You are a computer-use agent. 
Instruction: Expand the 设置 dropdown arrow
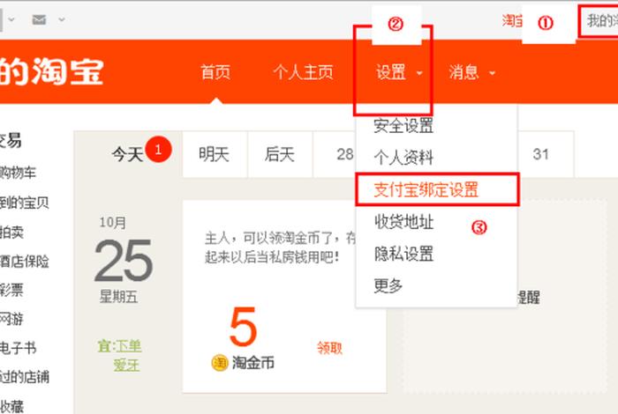(419, 73)
